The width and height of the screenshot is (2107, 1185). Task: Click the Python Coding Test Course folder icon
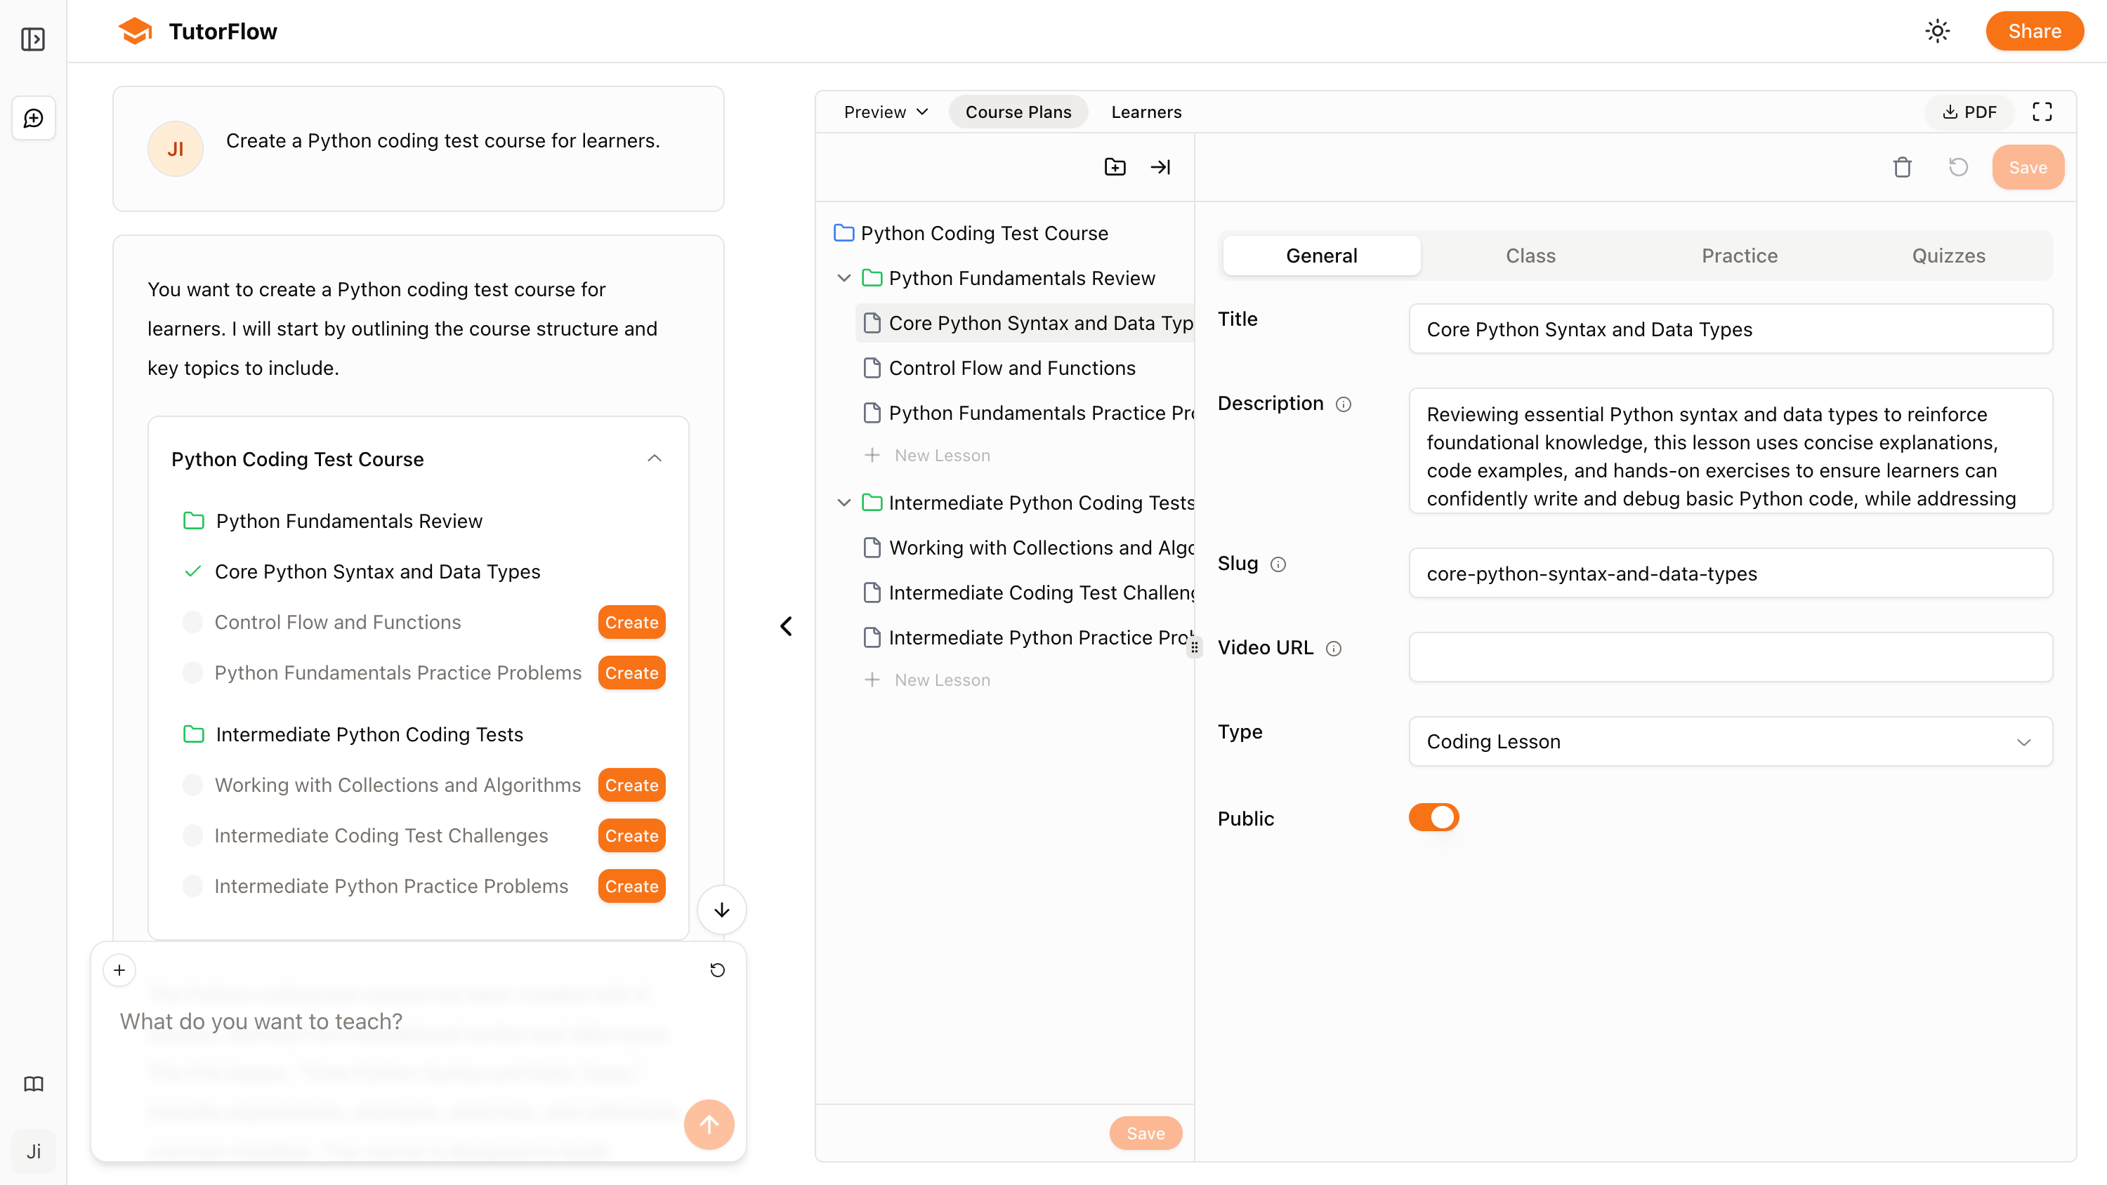point(844,233)
